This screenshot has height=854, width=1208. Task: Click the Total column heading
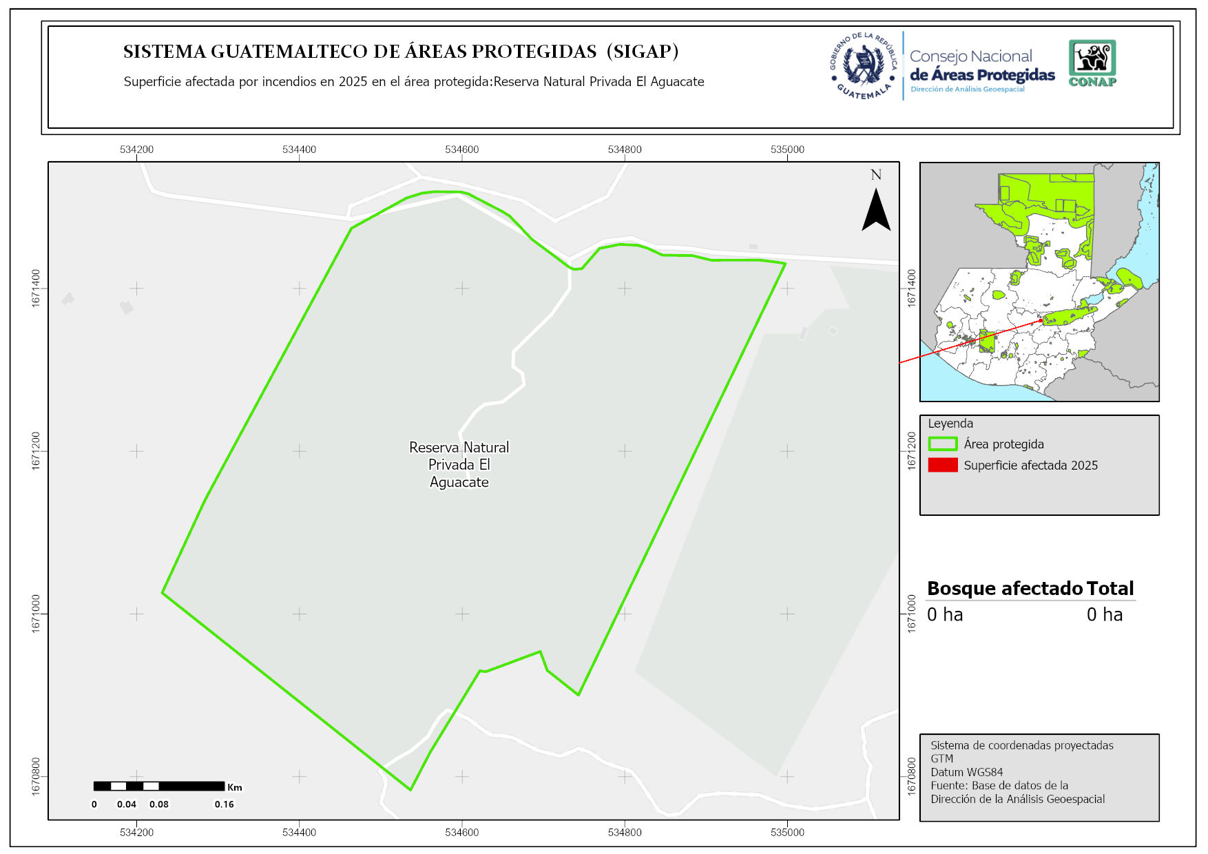pyautogui.click(x=1110, y=588)
